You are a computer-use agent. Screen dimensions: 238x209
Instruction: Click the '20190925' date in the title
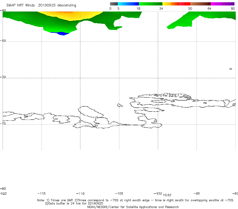(x=47, y=5)
